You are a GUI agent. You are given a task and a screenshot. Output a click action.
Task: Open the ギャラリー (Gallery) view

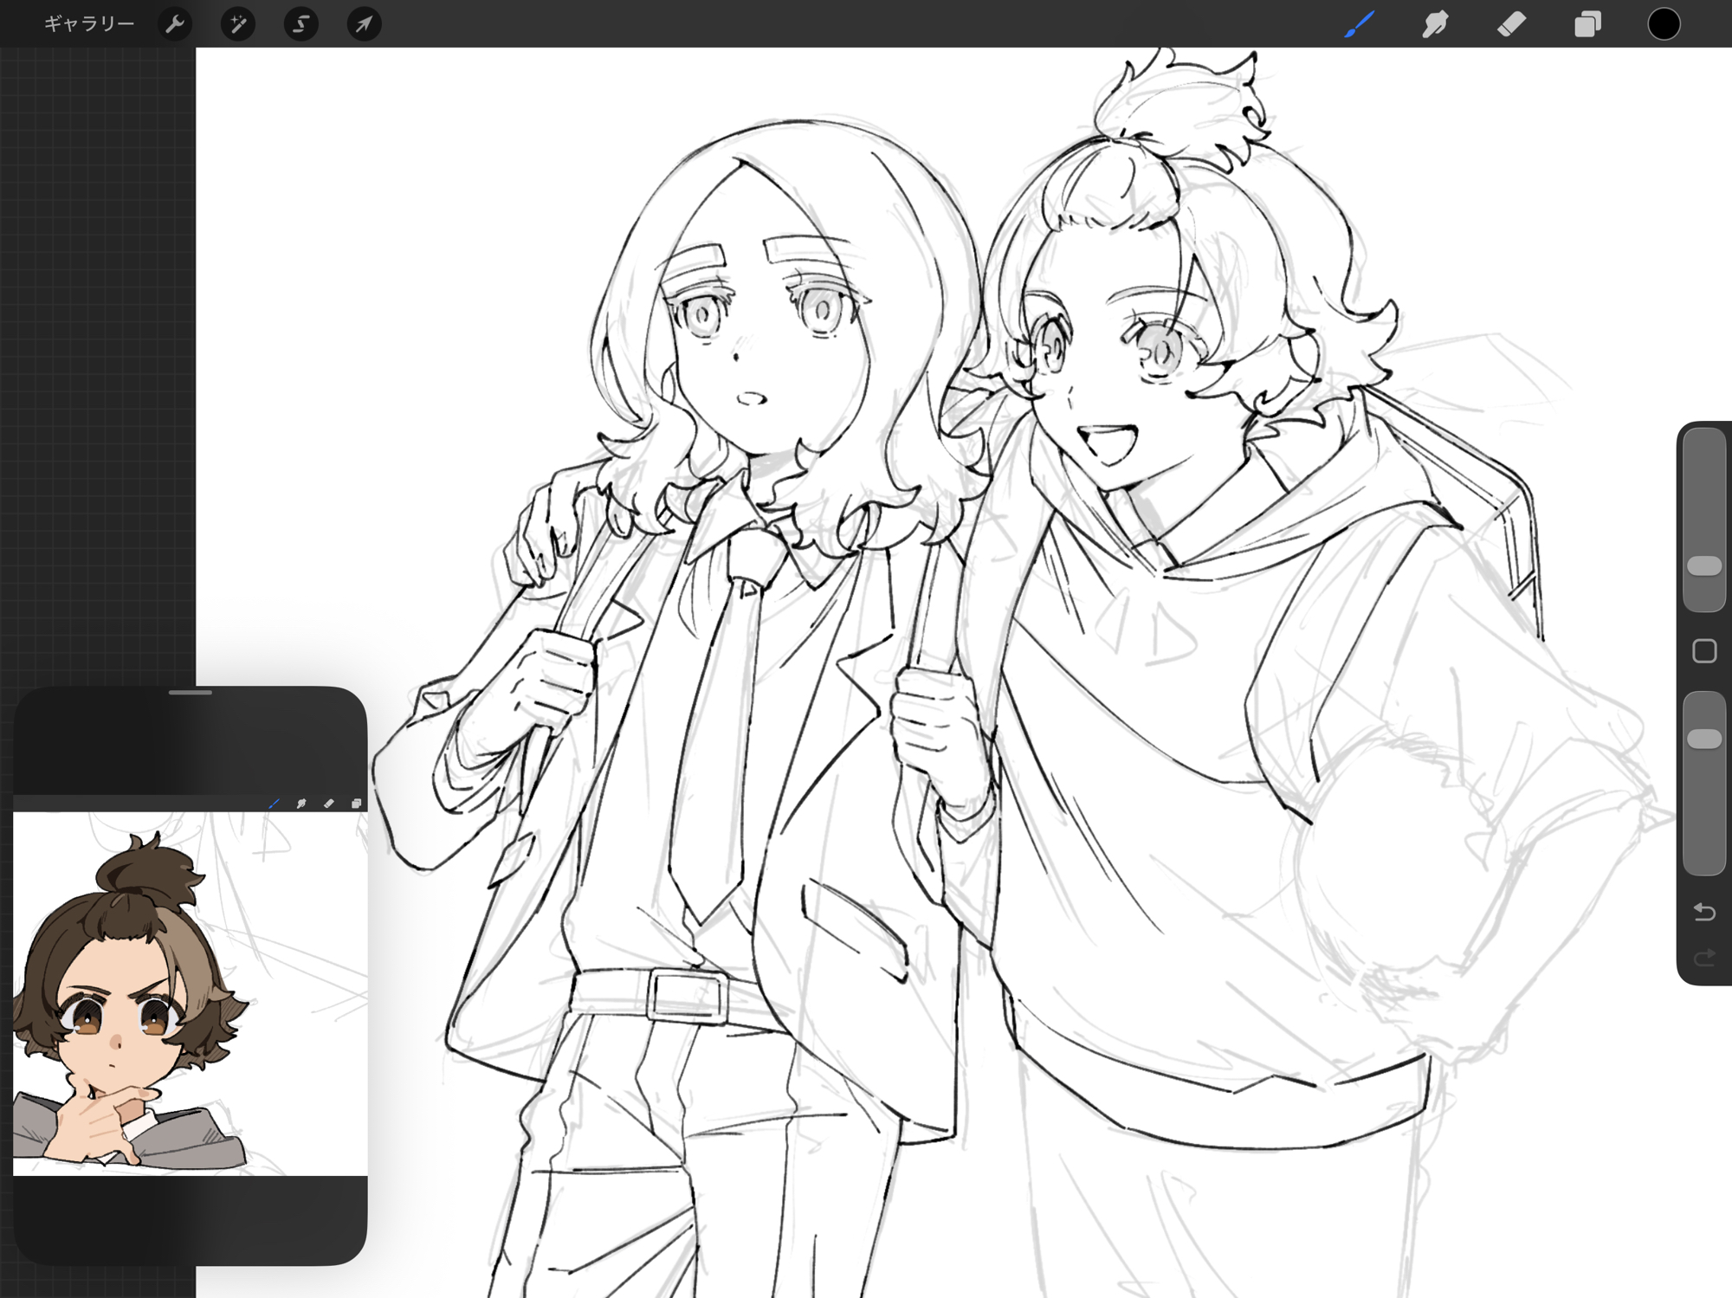(x=89, y=24)
